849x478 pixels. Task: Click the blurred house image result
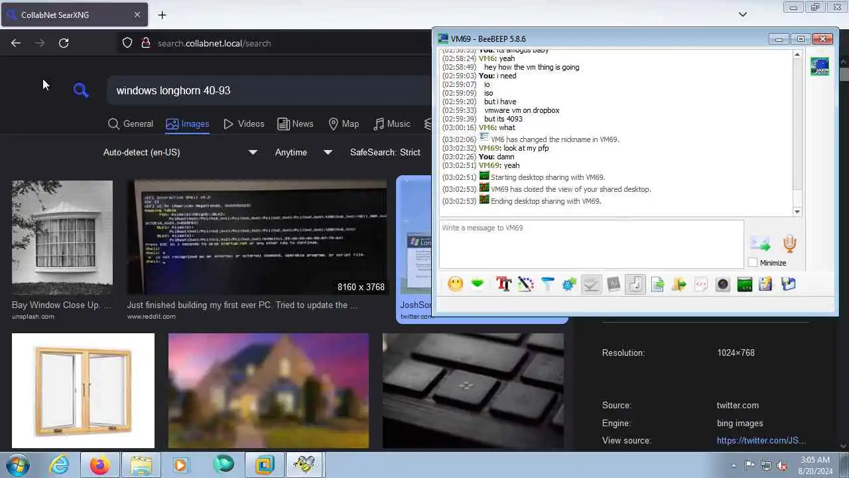point(269,391)
